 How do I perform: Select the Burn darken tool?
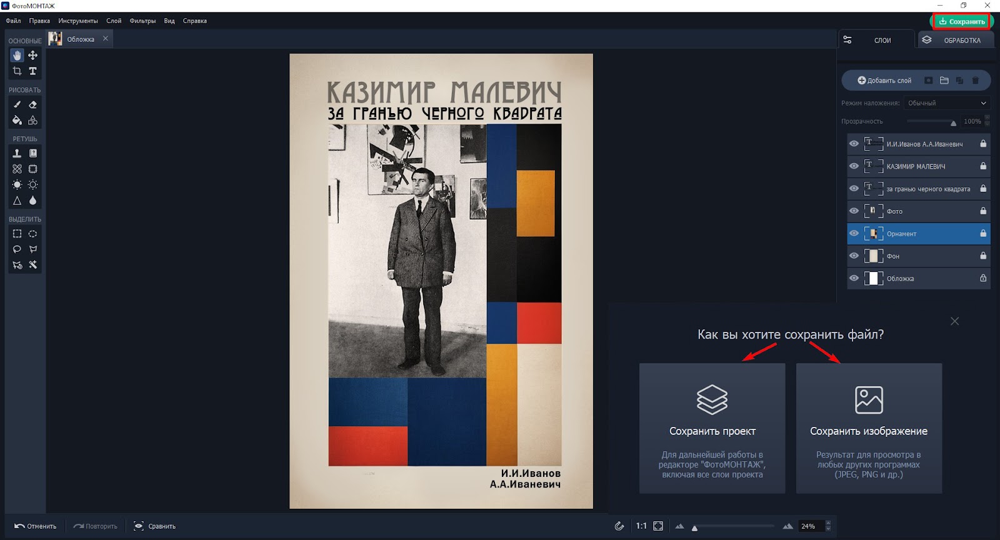[33, 185]
